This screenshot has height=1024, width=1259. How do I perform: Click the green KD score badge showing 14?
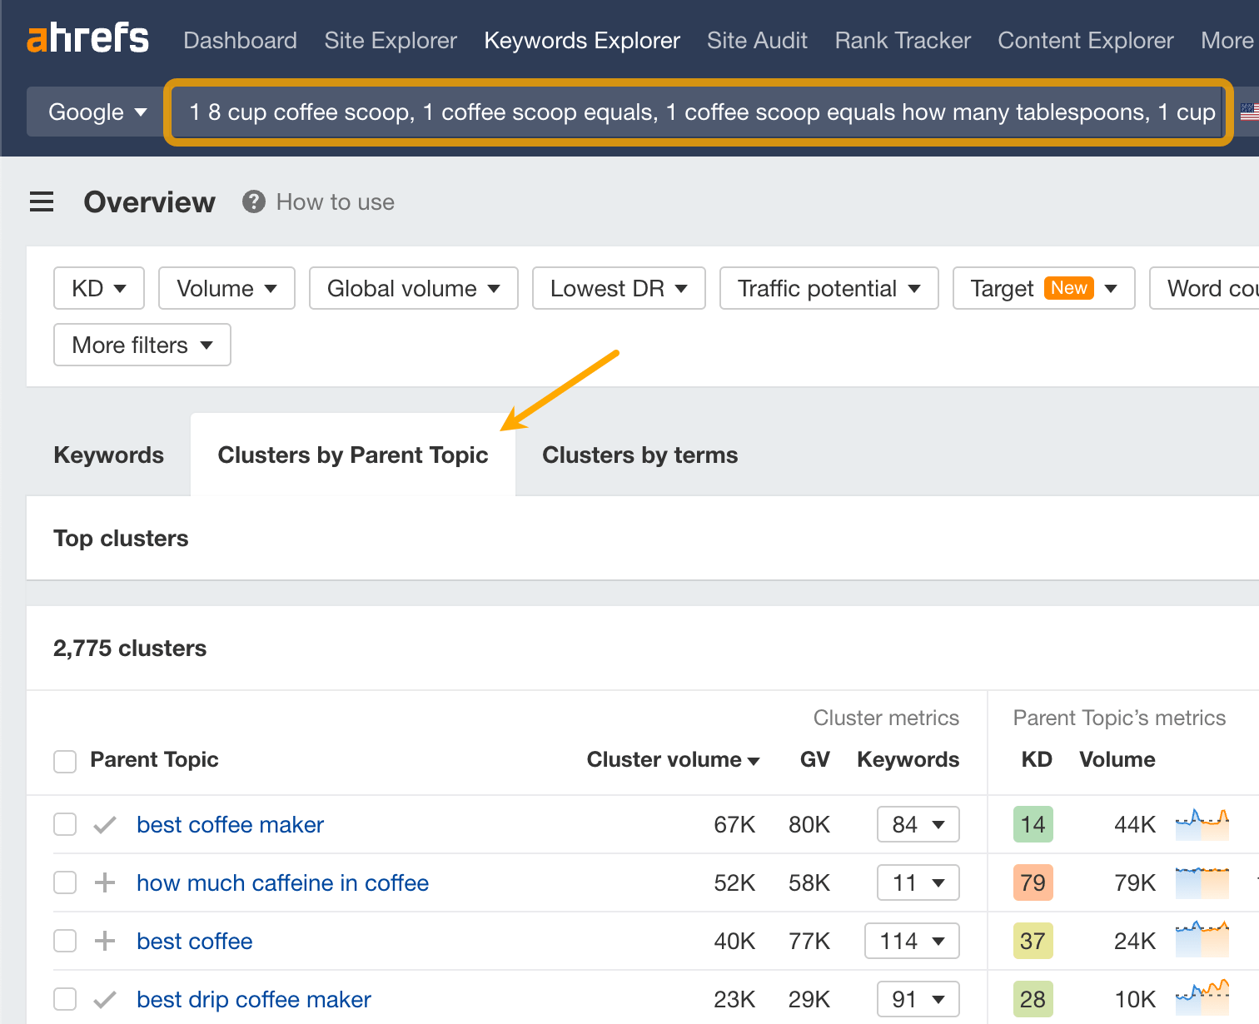[x=1033, y=824]
